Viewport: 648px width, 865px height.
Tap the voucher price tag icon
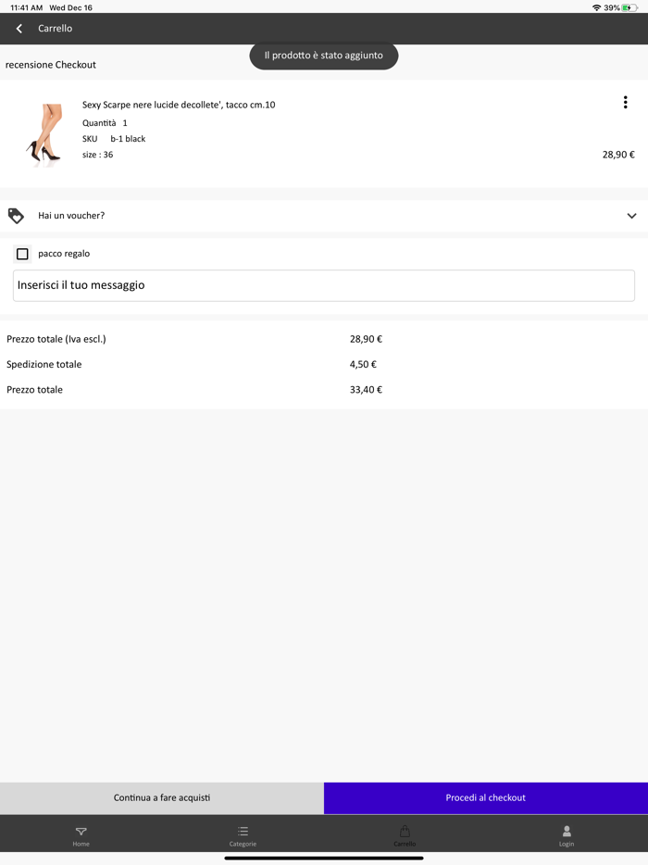[x=16, y=216]
